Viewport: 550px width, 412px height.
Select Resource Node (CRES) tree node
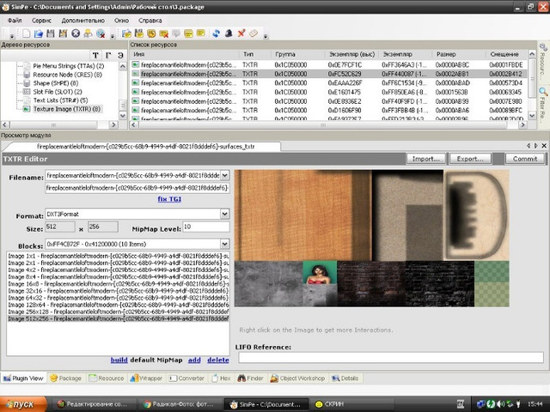[x=67, y=75]
